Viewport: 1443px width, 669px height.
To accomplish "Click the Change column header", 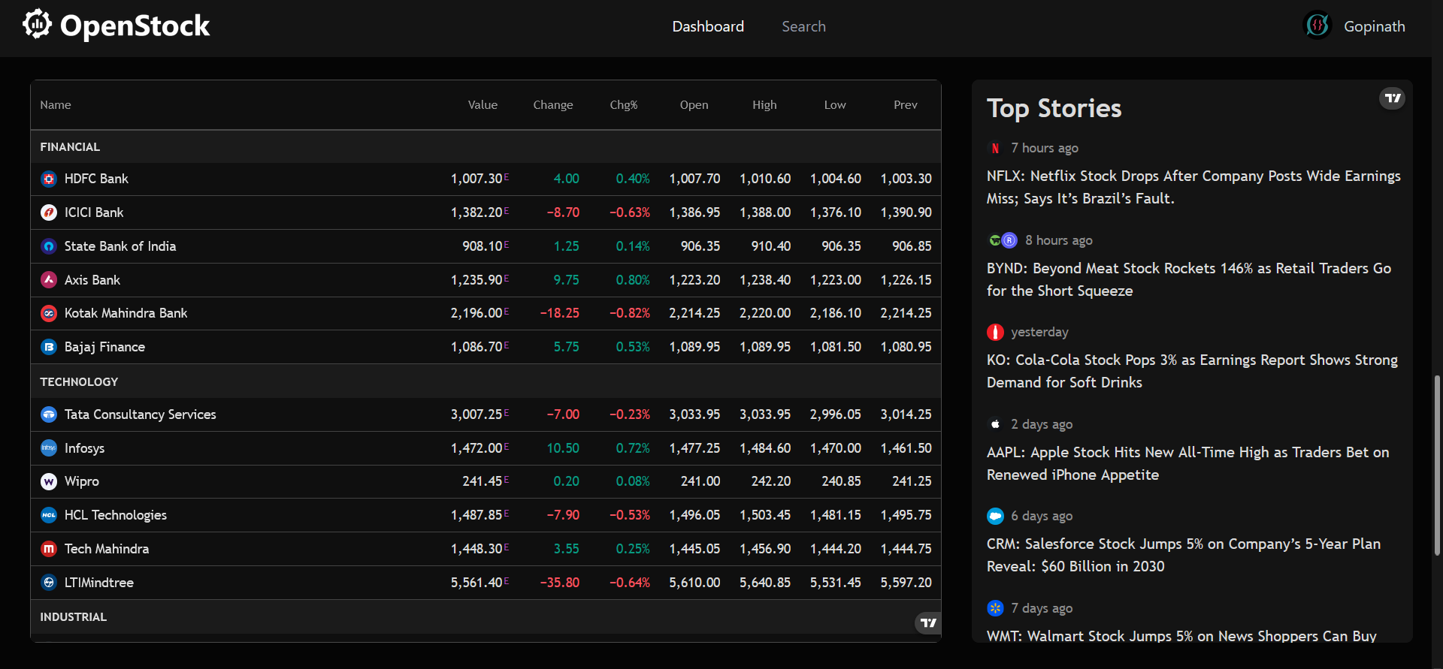I will coord(553,105).
